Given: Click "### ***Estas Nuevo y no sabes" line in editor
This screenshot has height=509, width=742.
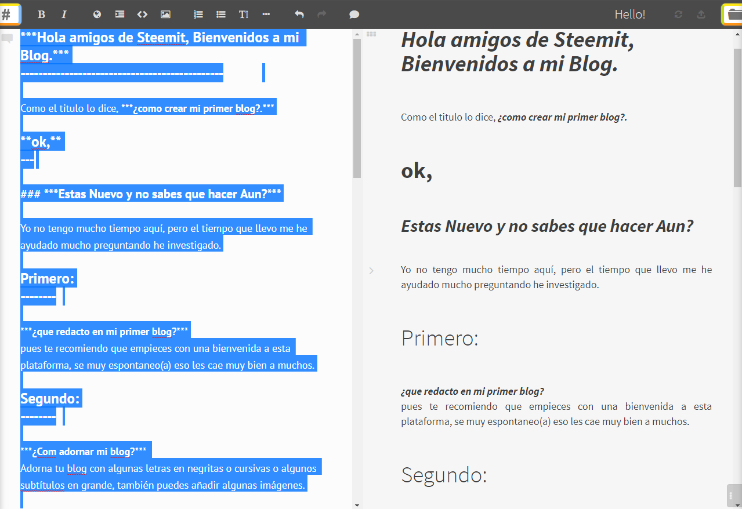Looking at the screenshot, I should [151, 194].
